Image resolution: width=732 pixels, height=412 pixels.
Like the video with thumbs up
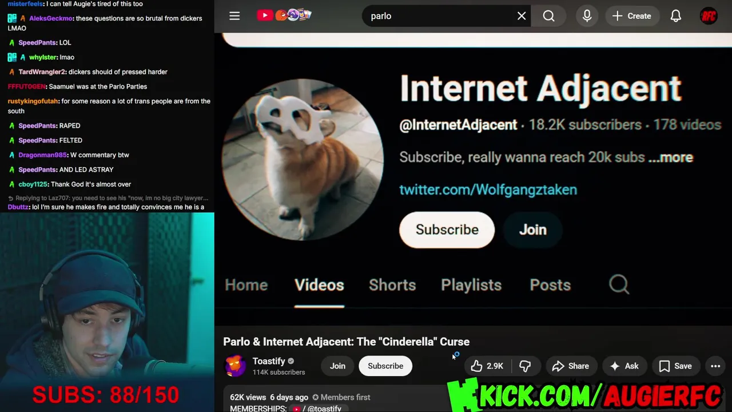[487, 366]
